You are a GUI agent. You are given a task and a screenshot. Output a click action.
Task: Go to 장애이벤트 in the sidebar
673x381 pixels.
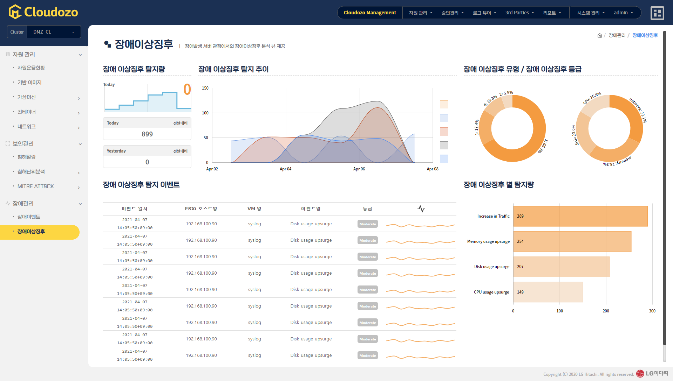29,217
